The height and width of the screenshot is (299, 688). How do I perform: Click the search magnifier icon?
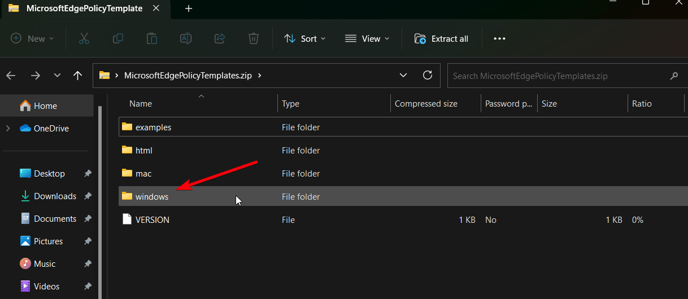[x=673, y=76]
